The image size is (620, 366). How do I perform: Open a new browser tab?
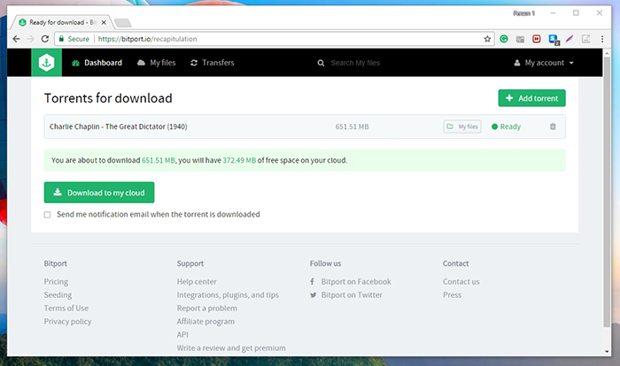(123, 23)
